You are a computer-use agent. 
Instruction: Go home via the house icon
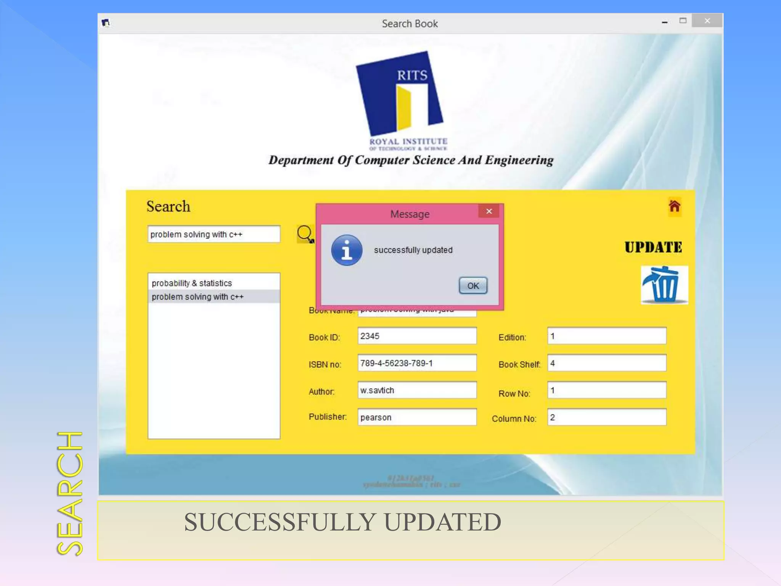(x=674, y=206)
